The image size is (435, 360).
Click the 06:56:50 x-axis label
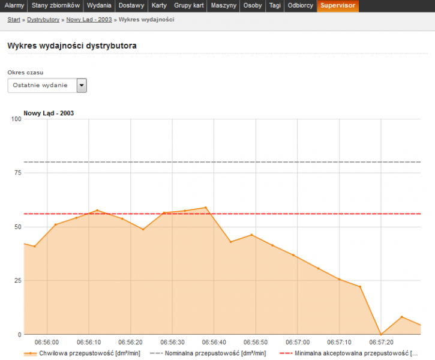256,342
